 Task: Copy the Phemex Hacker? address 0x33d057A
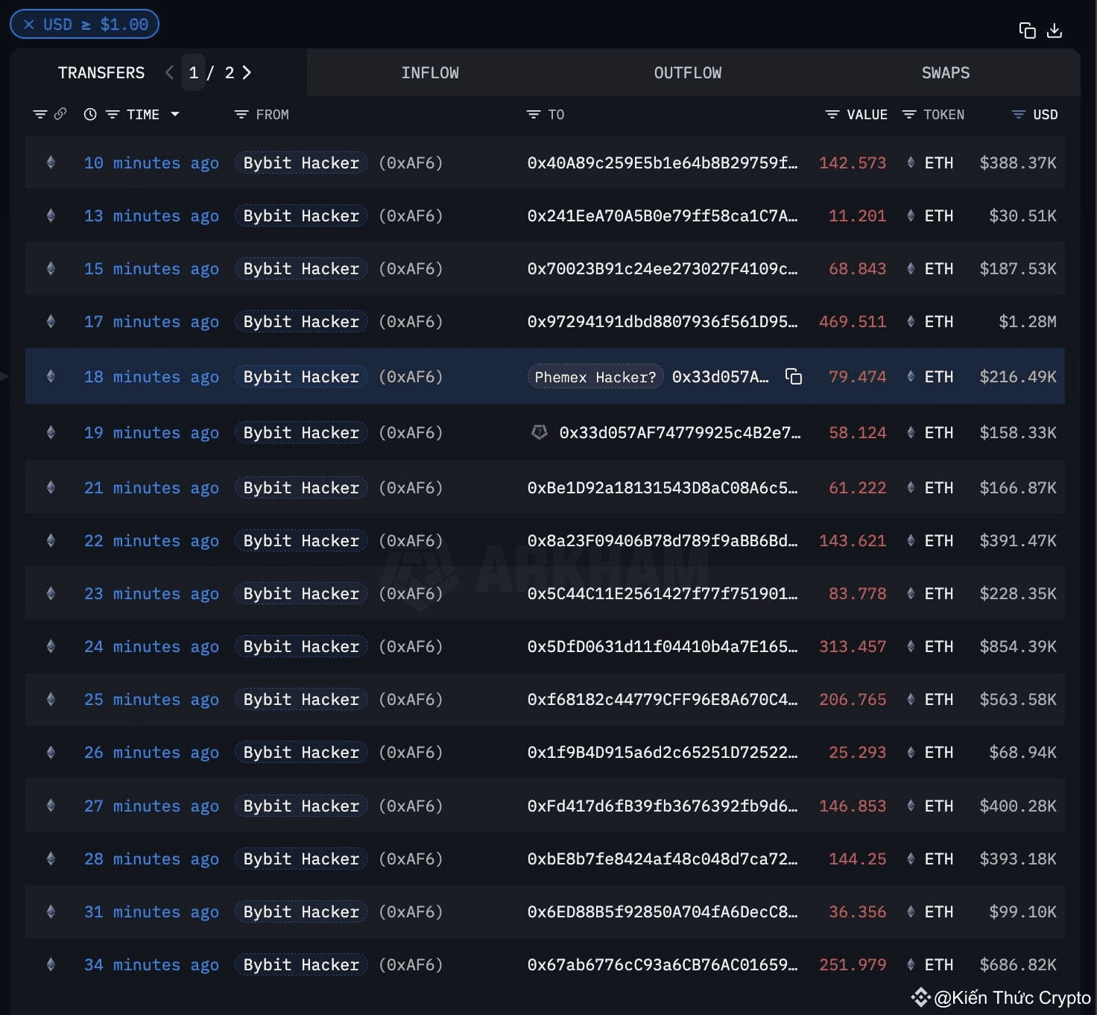pyautogui.click(x=794, y=376)
